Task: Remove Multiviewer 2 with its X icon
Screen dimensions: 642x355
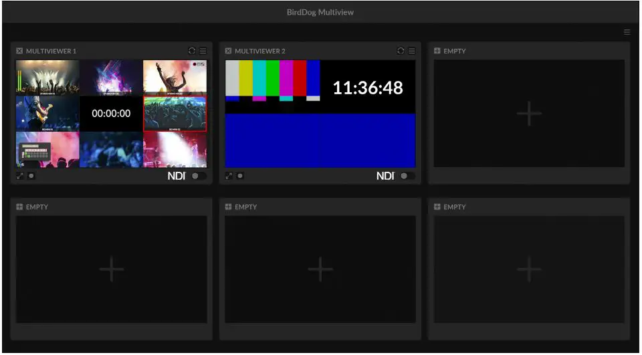Action: 229,51
